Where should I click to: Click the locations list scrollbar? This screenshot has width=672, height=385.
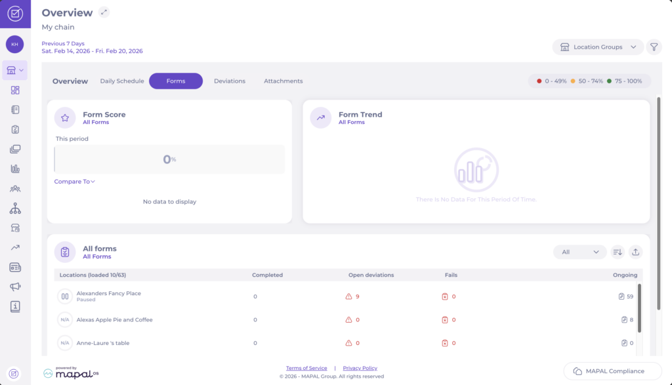click(x=640, y=308)
